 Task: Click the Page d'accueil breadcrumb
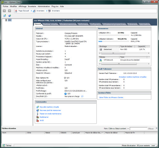[24, 11]
